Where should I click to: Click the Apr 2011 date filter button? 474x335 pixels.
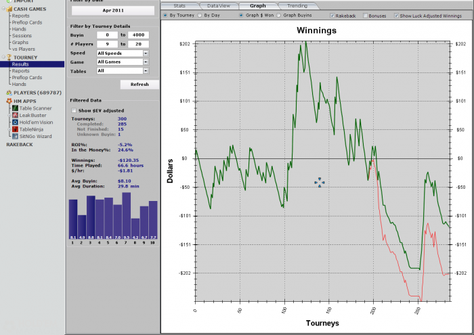pos(113,10)
